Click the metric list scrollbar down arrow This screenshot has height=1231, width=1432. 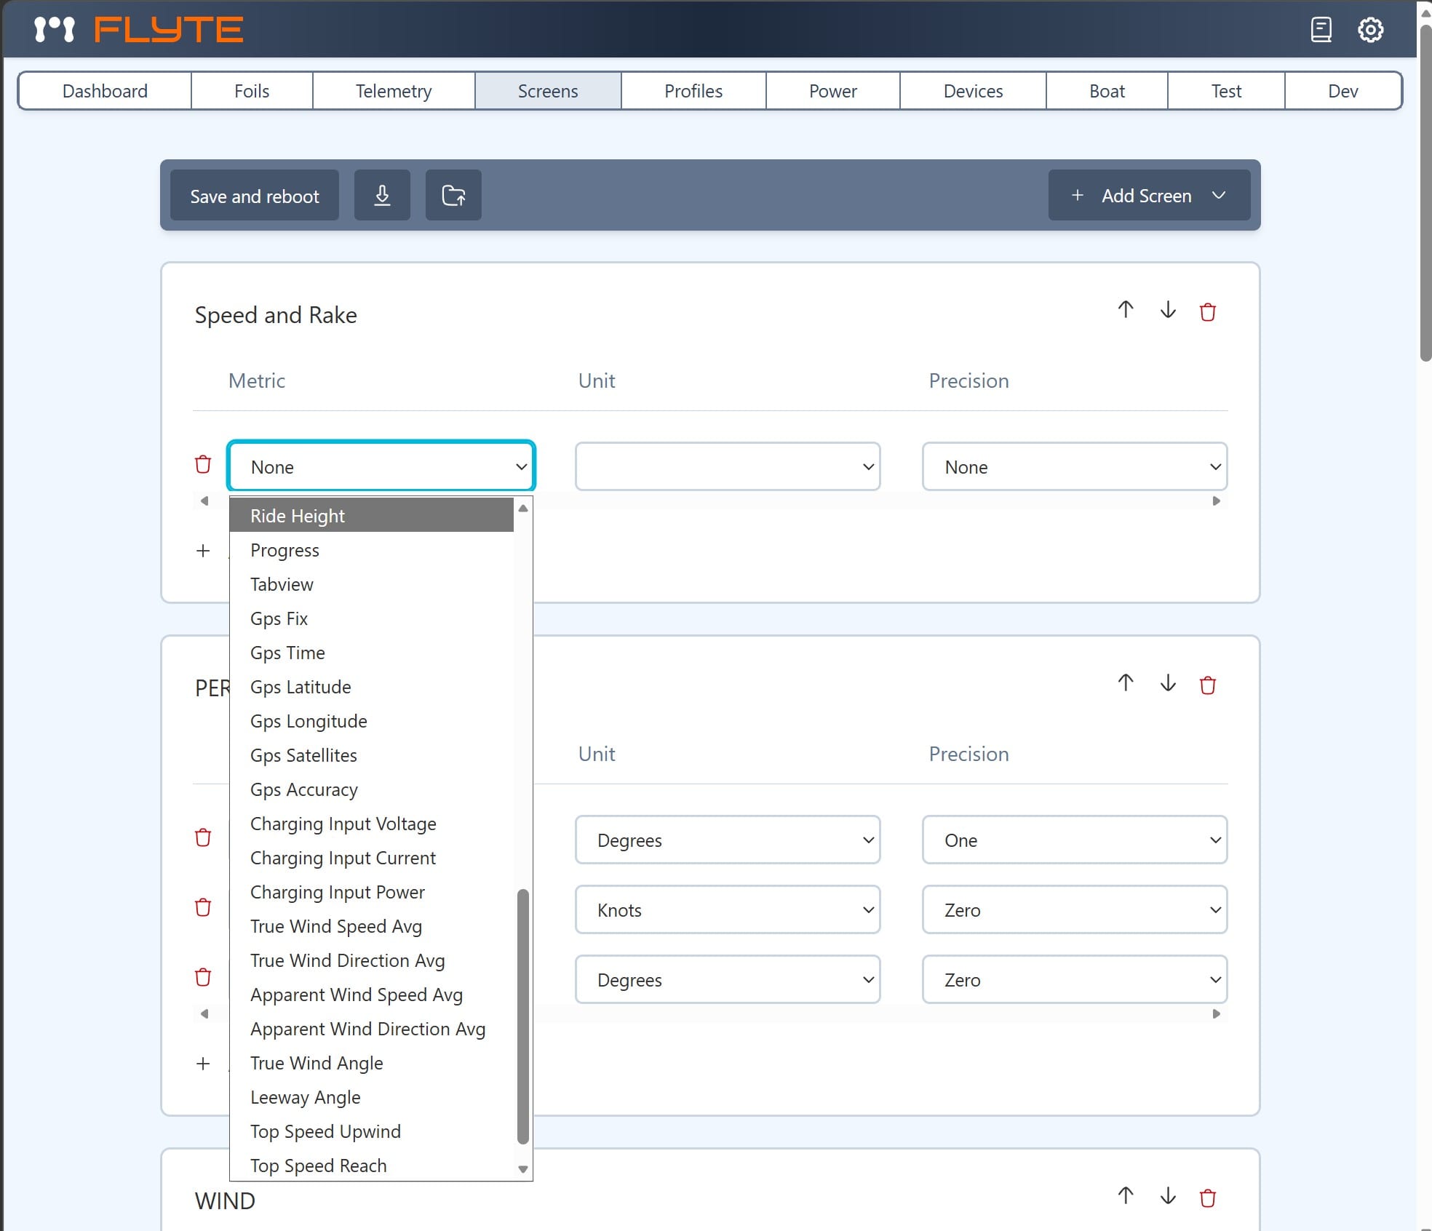click(x=522, y=1169)
